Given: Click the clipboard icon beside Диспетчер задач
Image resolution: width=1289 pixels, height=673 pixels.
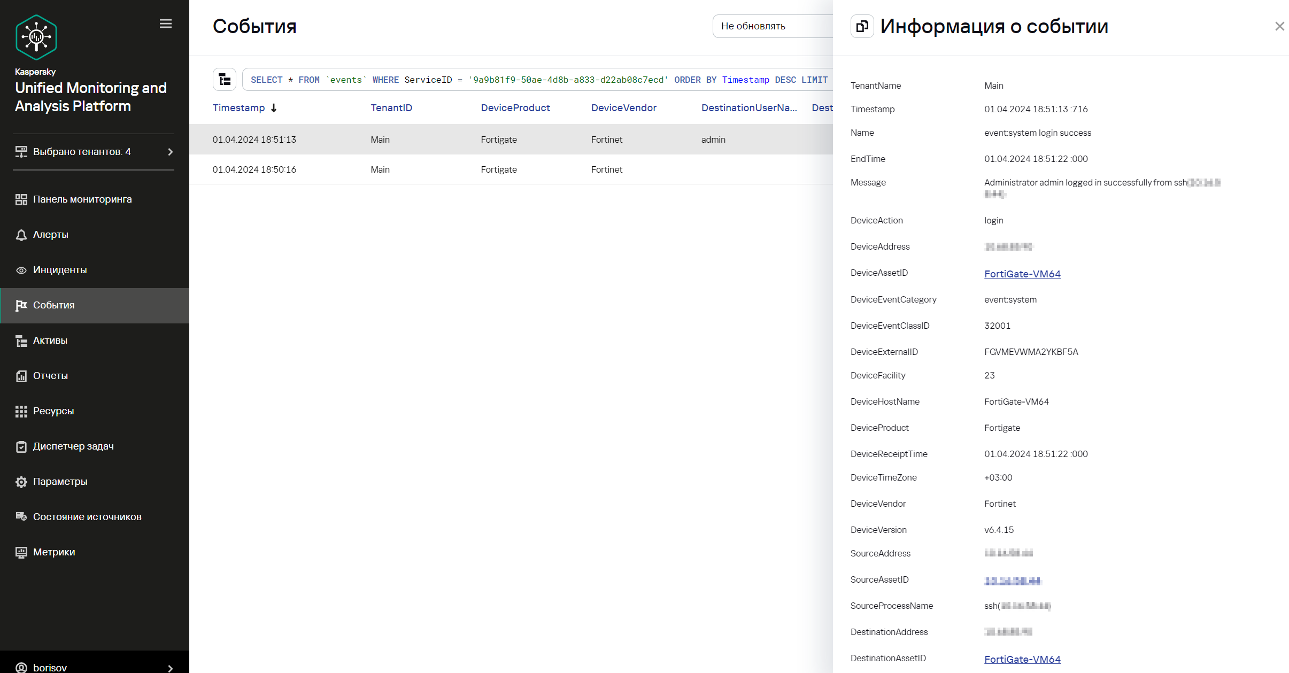Looking at the screenshot, I should pos(21,446).
